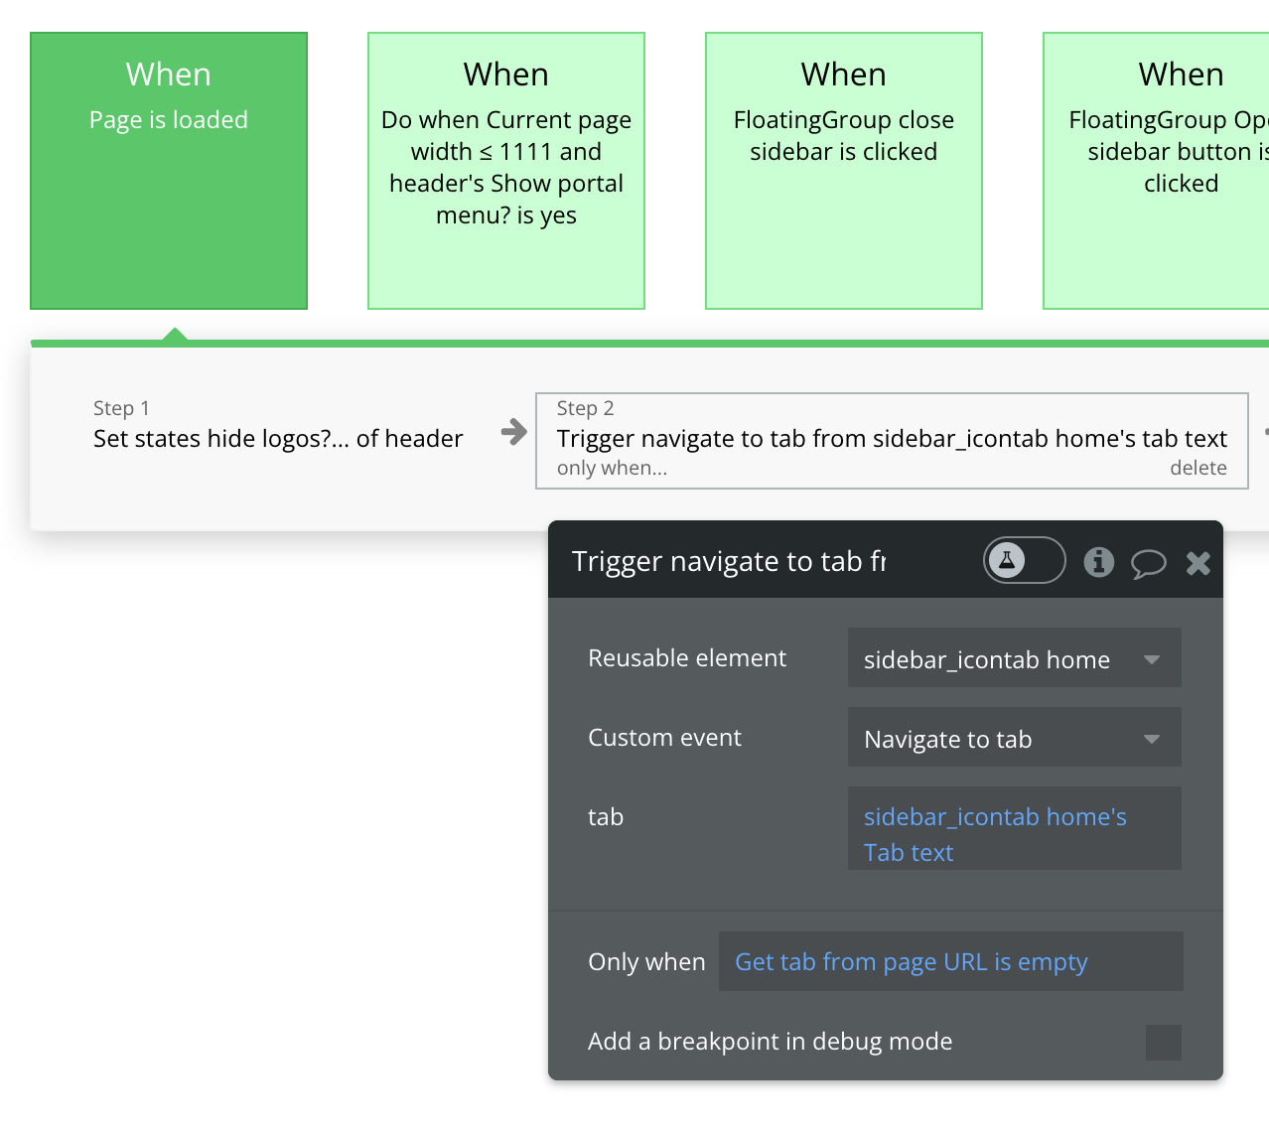Image resolution: width=1269 pixels, height=1136 pixels.
Task: Expand the Custom event dropdown
Action: click(x=1014, y=738)
